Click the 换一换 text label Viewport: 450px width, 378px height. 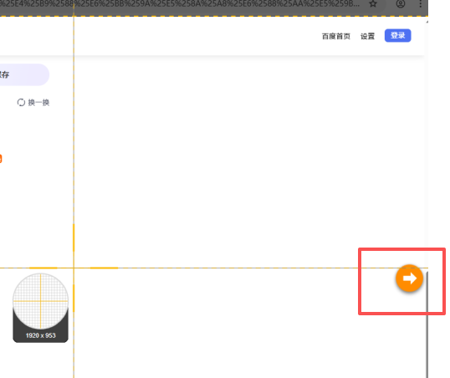38,103
